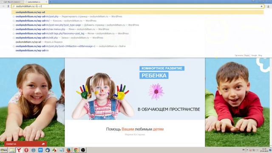Select suggestion post-new.php?post_type=page
The height and width of the screenshot is (153, 272).
(137, 25)
